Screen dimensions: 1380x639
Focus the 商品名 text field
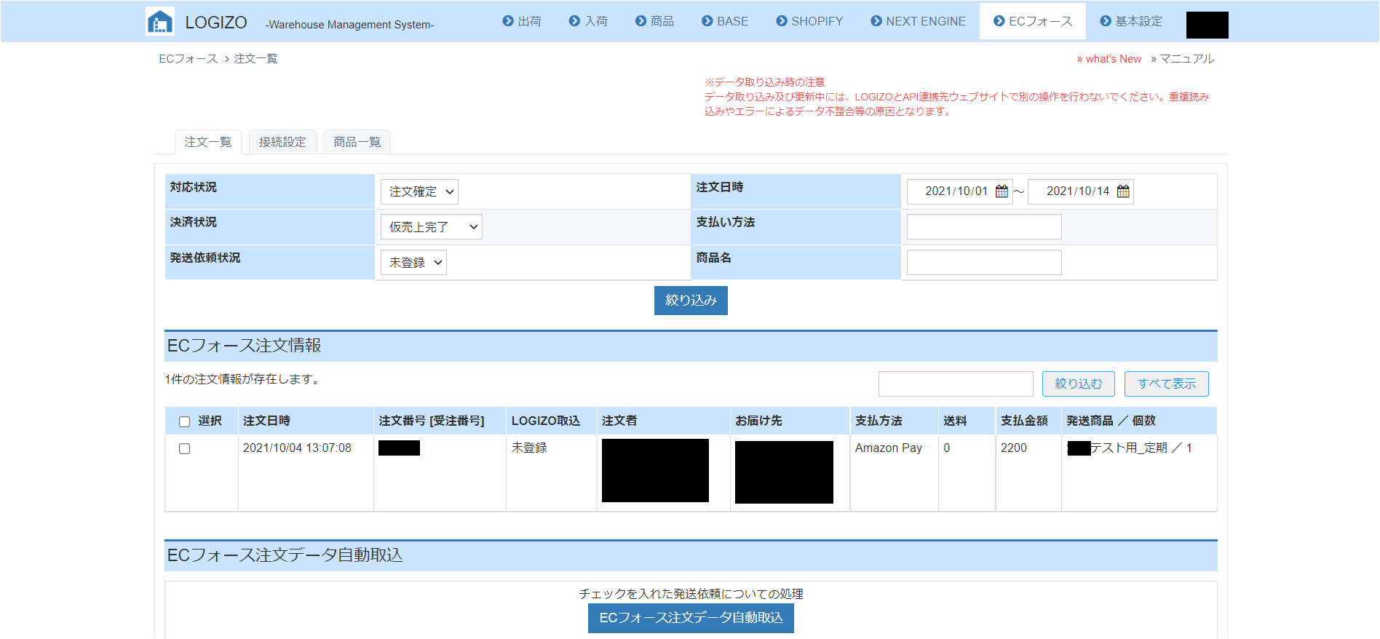point(984,263)
